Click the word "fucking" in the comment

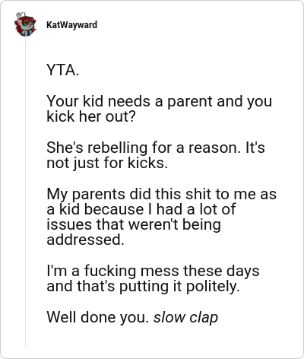coord(110,271)
